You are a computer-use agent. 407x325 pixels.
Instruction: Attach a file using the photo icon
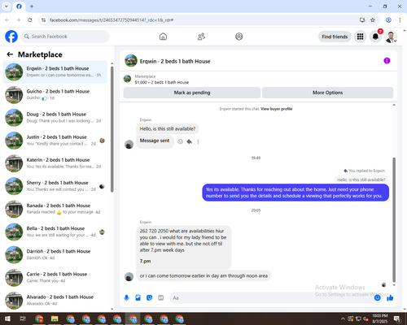138,298
